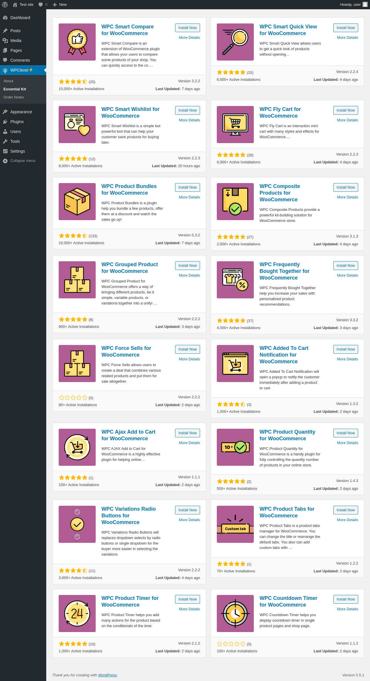The height and width of the screenshot is (681, 370).
Task: Click the WPC Force Sells plugin icon
Action: point(77,364)
